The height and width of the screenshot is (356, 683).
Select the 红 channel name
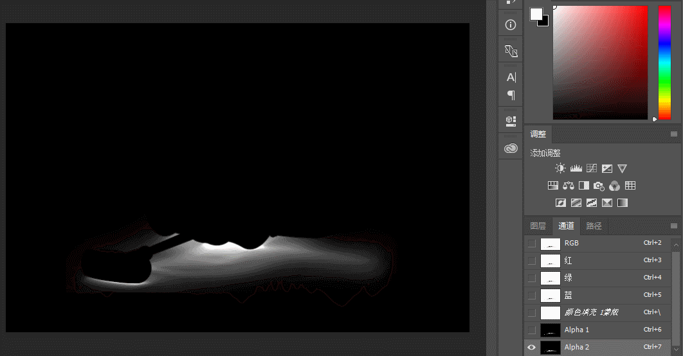click(x=568, y=260)
